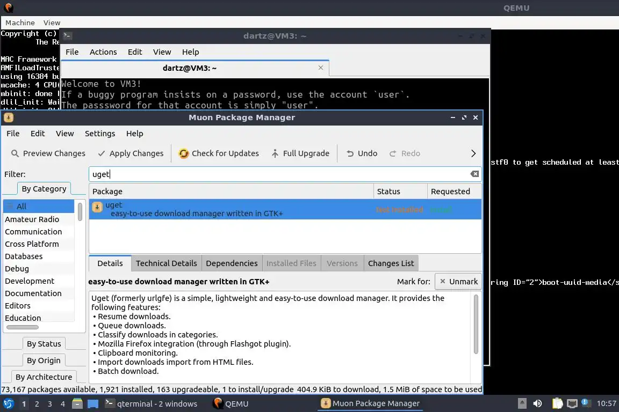Open the Muon View menu
Image resolution: width=619 pixels, height=412 pixels.
(64, 134)
